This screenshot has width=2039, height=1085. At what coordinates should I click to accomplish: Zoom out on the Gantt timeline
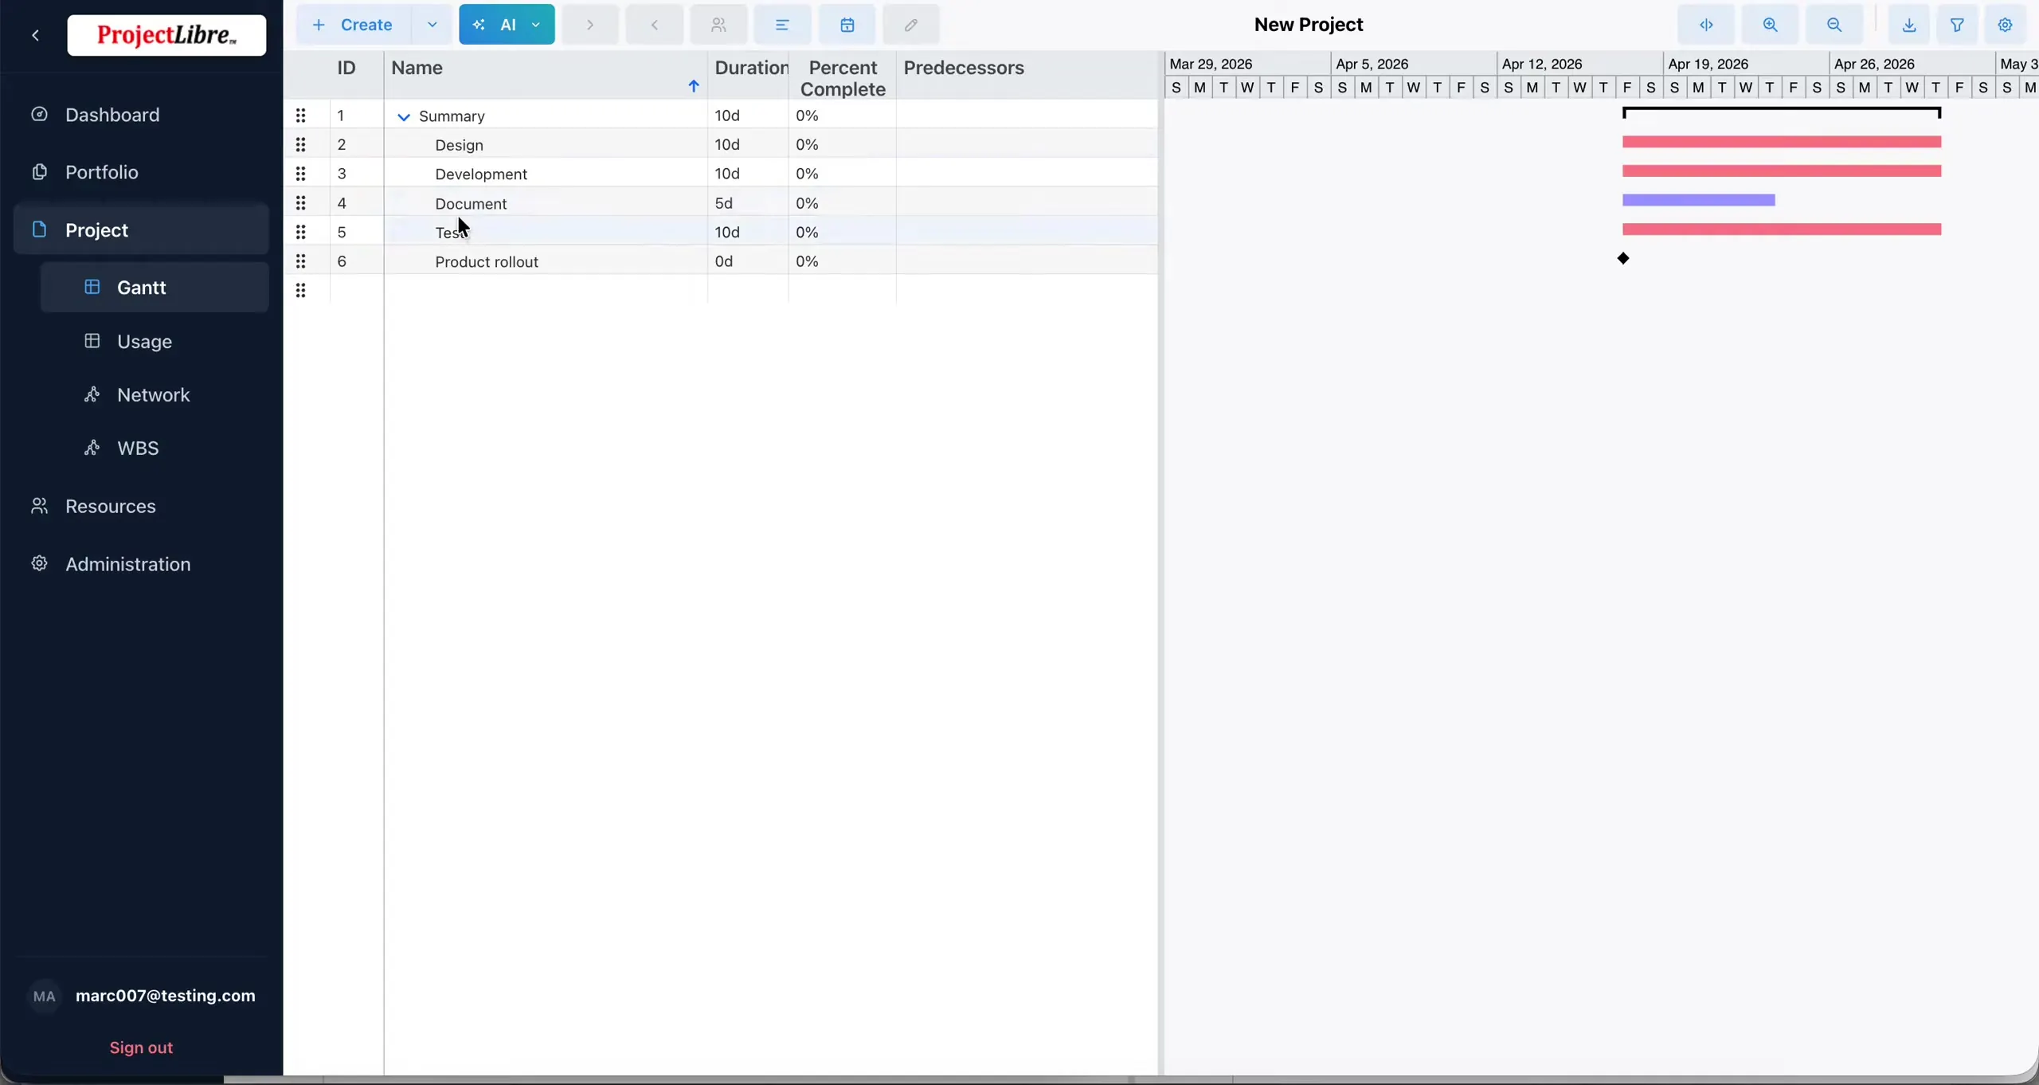(x=1834, y=25)
